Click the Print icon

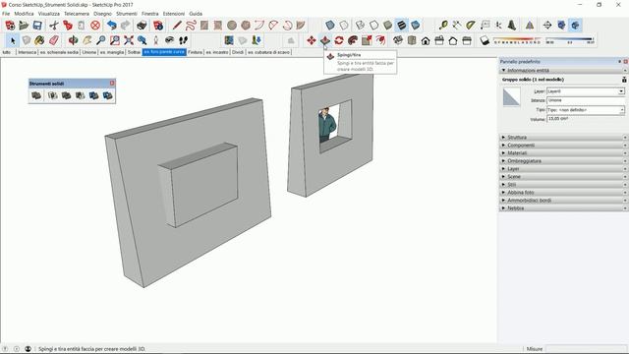pyautogui.click(x=142, y=26)
